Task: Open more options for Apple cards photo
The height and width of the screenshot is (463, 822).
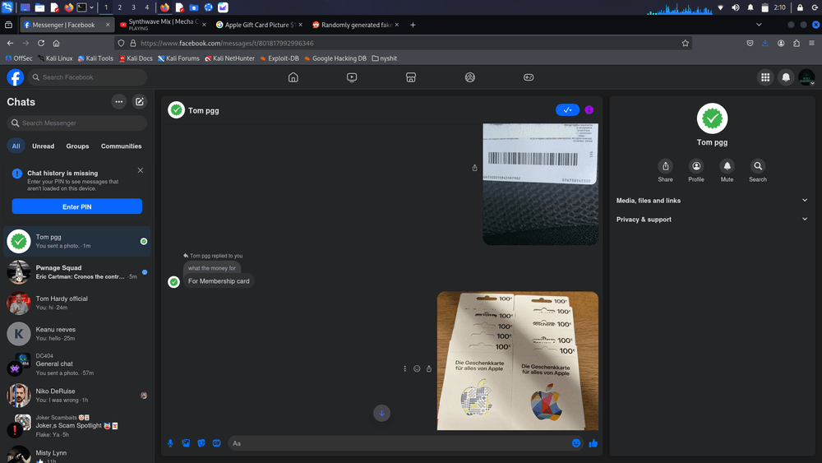Action: [404, 368]
